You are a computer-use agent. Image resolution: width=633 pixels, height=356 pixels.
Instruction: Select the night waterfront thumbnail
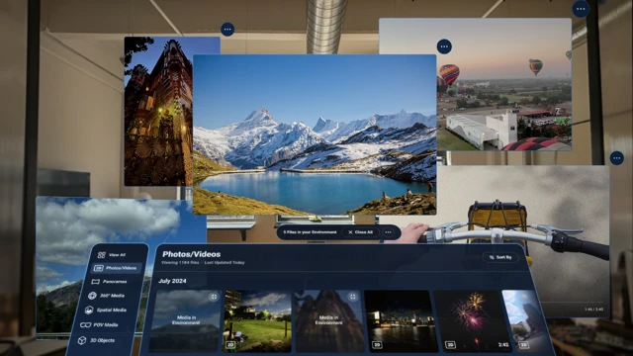[402, 321]
